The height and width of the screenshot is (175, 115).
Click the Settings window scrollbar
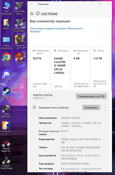[x=111, y=55]
